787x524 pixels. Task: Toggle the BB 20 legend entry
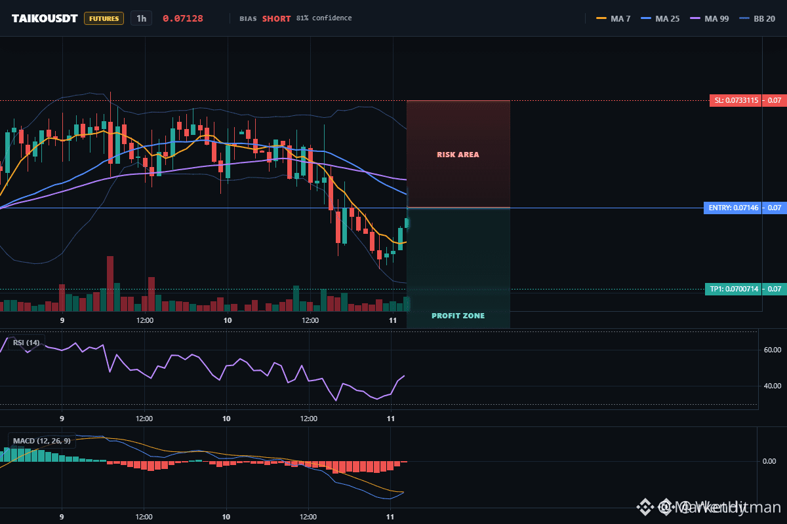click(x=756, y=18)
